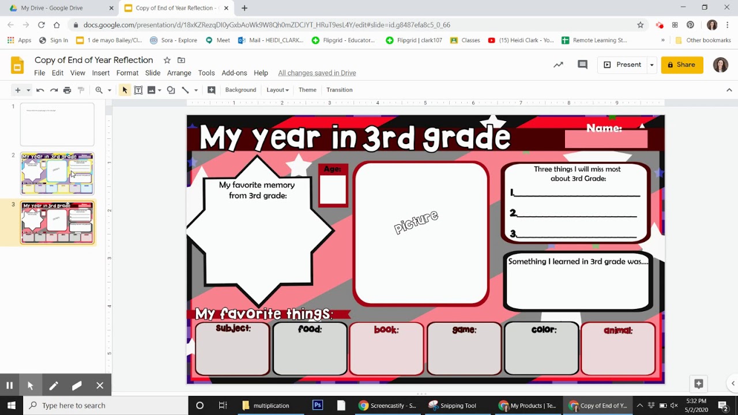Select the Screencastify eraser tool
Screen dimensions: 738x415
click(77, 386)
